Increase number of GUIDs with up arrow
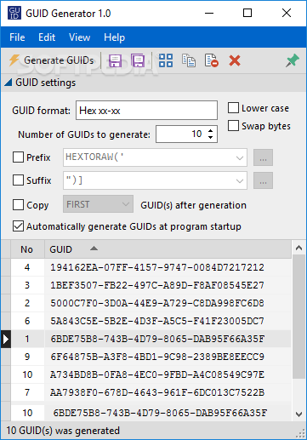Viewport: 307px width, 440px height. [210, 131]
